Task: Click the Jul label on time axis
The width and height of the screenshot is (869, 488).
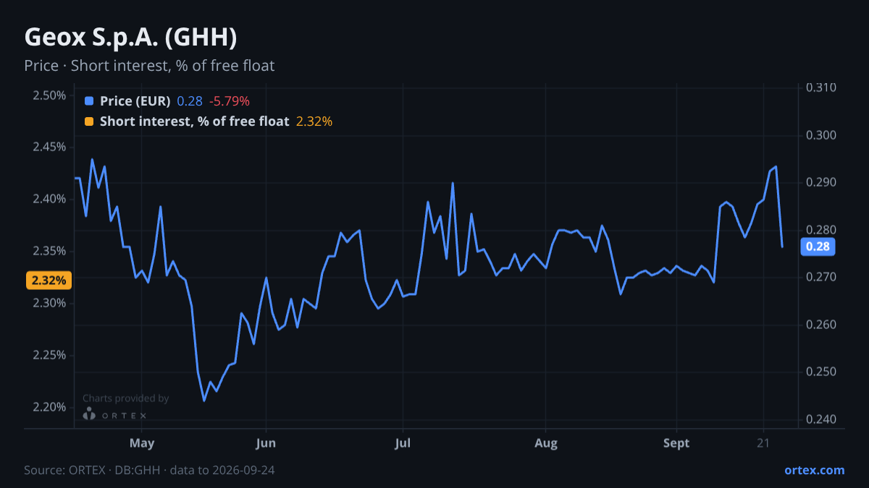Action: click(402, 443)
